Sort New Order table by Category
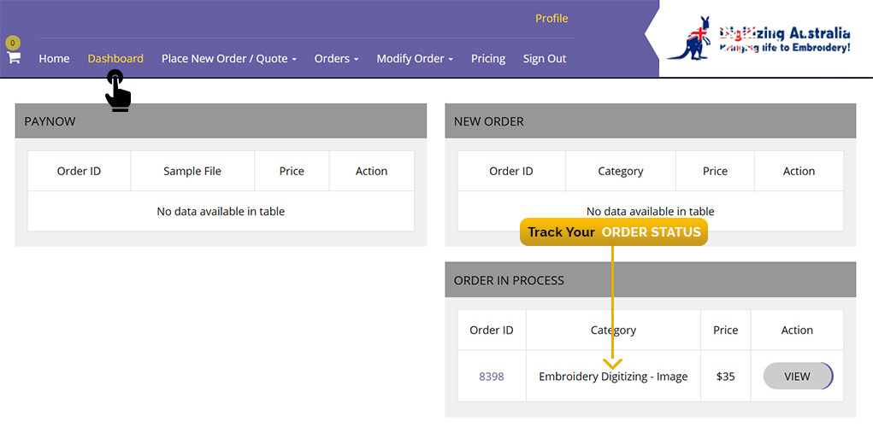This screenshot has height=427, width=873. point(620,172)
